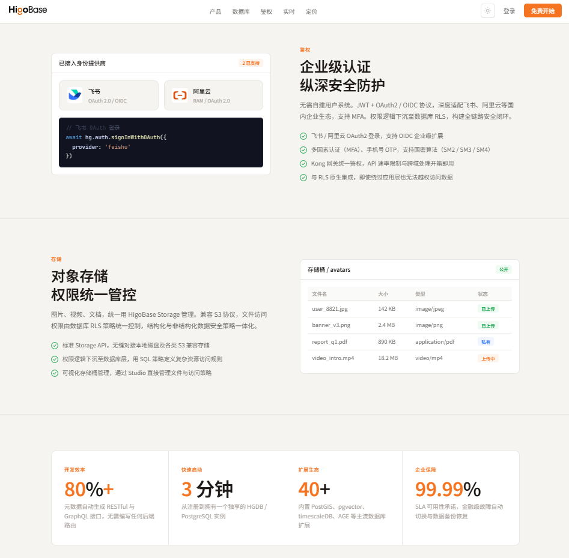The image size is (569, 558).
Task: Select file banner_v3.png
Action: [331, 325]
